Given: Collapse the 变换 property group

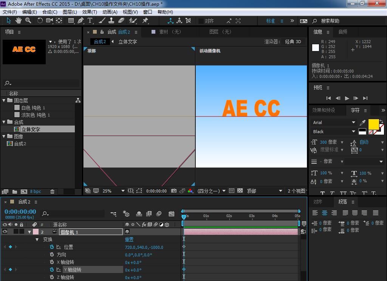Looking at the screenshot, I should click(x=37, y=239).
